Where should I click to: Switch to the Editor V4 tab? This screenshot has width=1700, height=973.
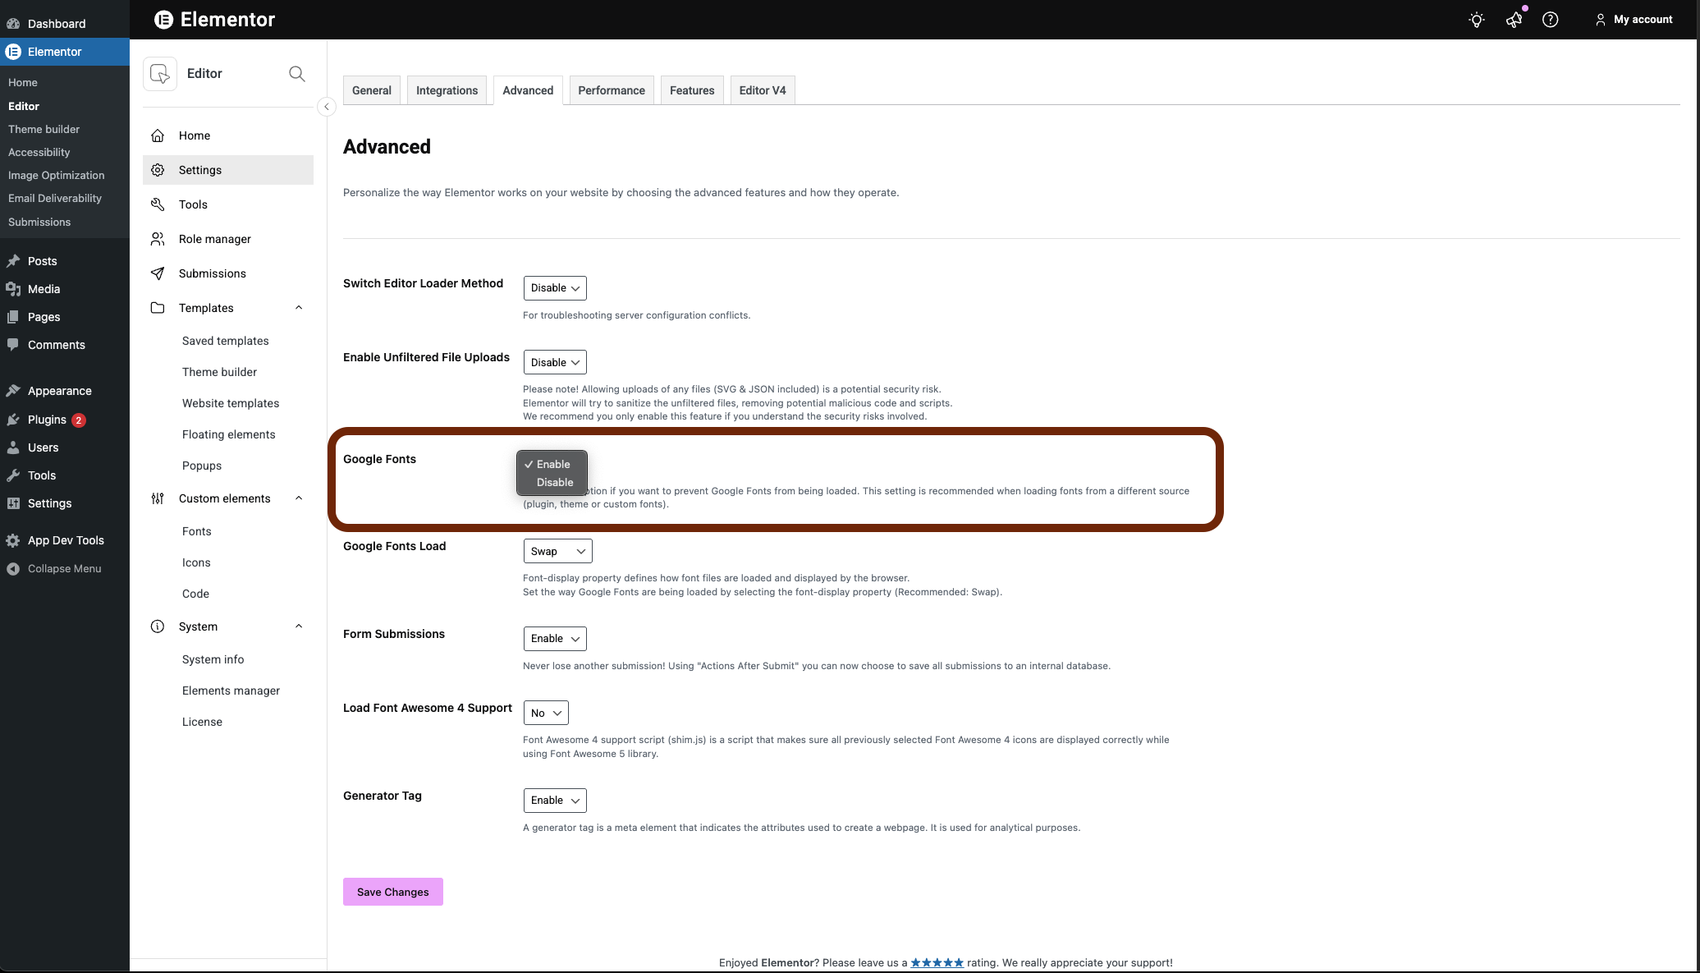pos(762,90)
